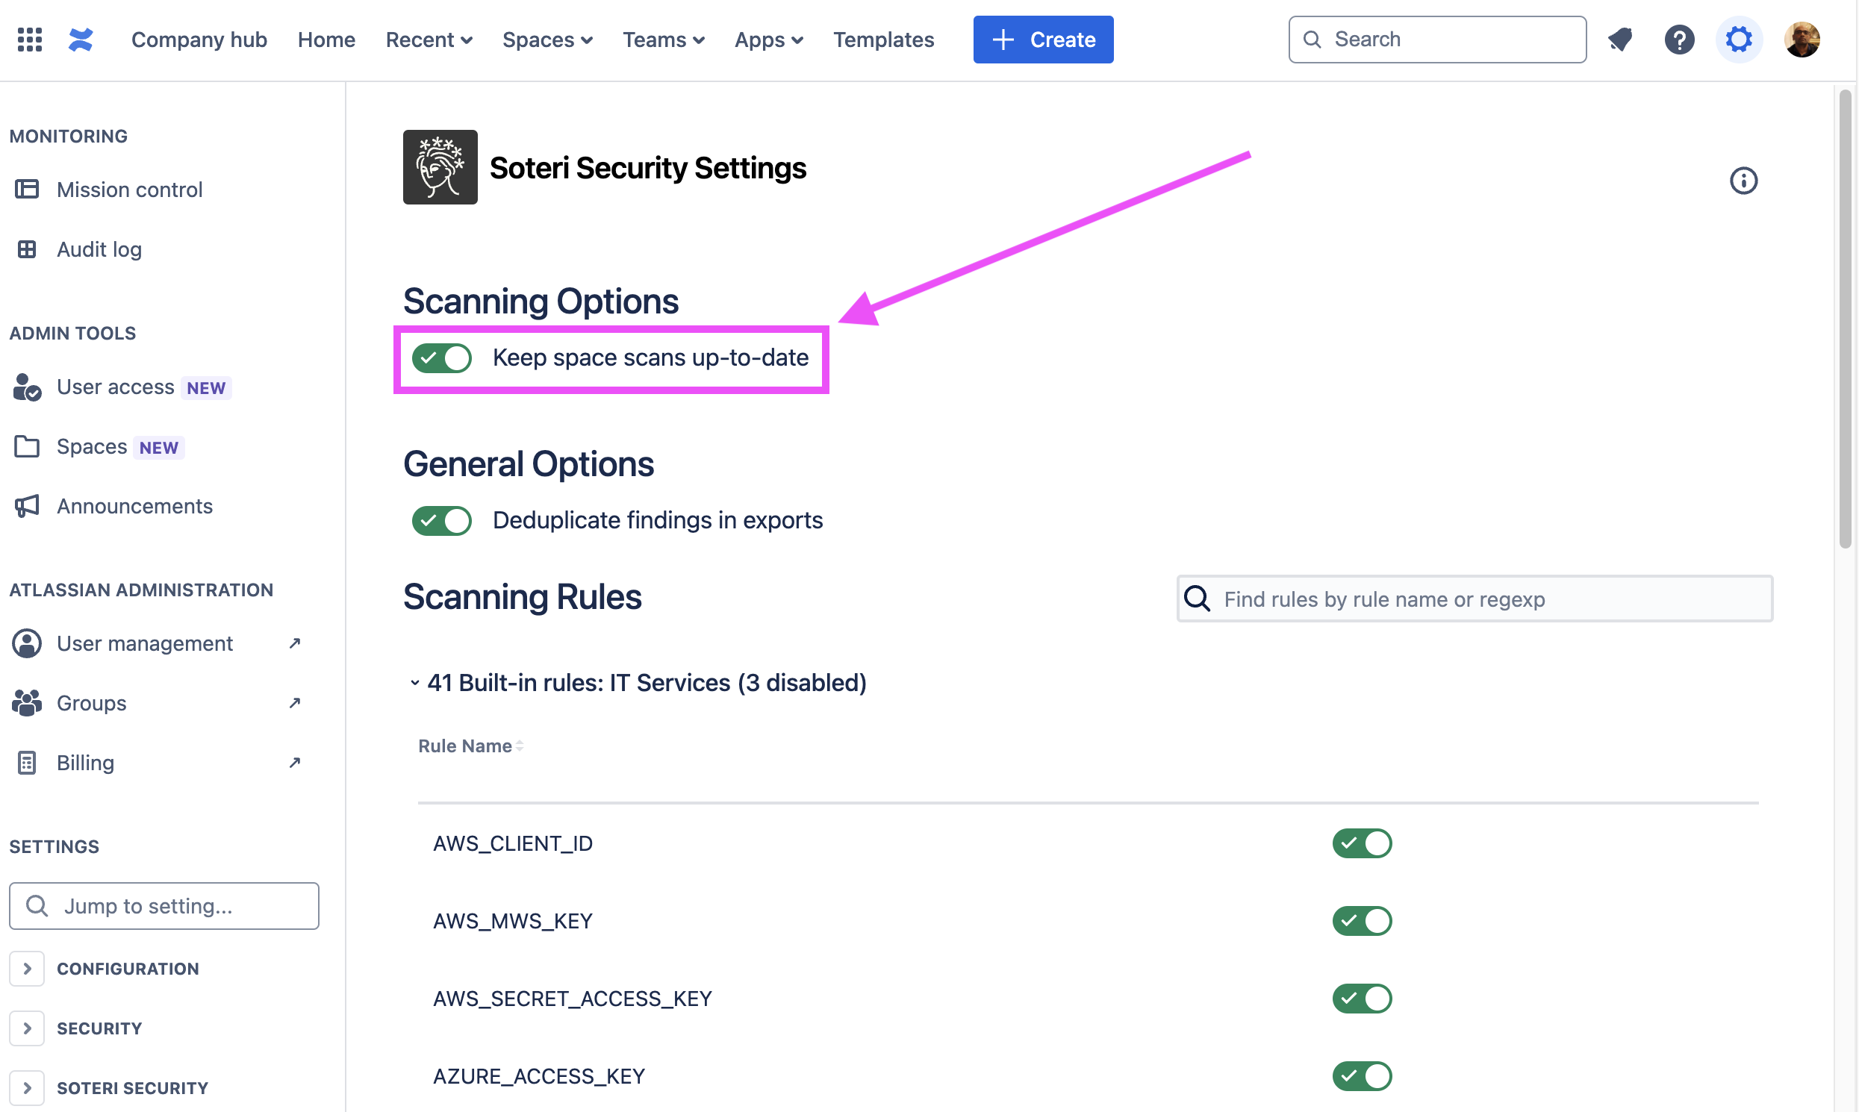
Task: Click the Mission control sidebar icon
Action: tap(27, 190)
